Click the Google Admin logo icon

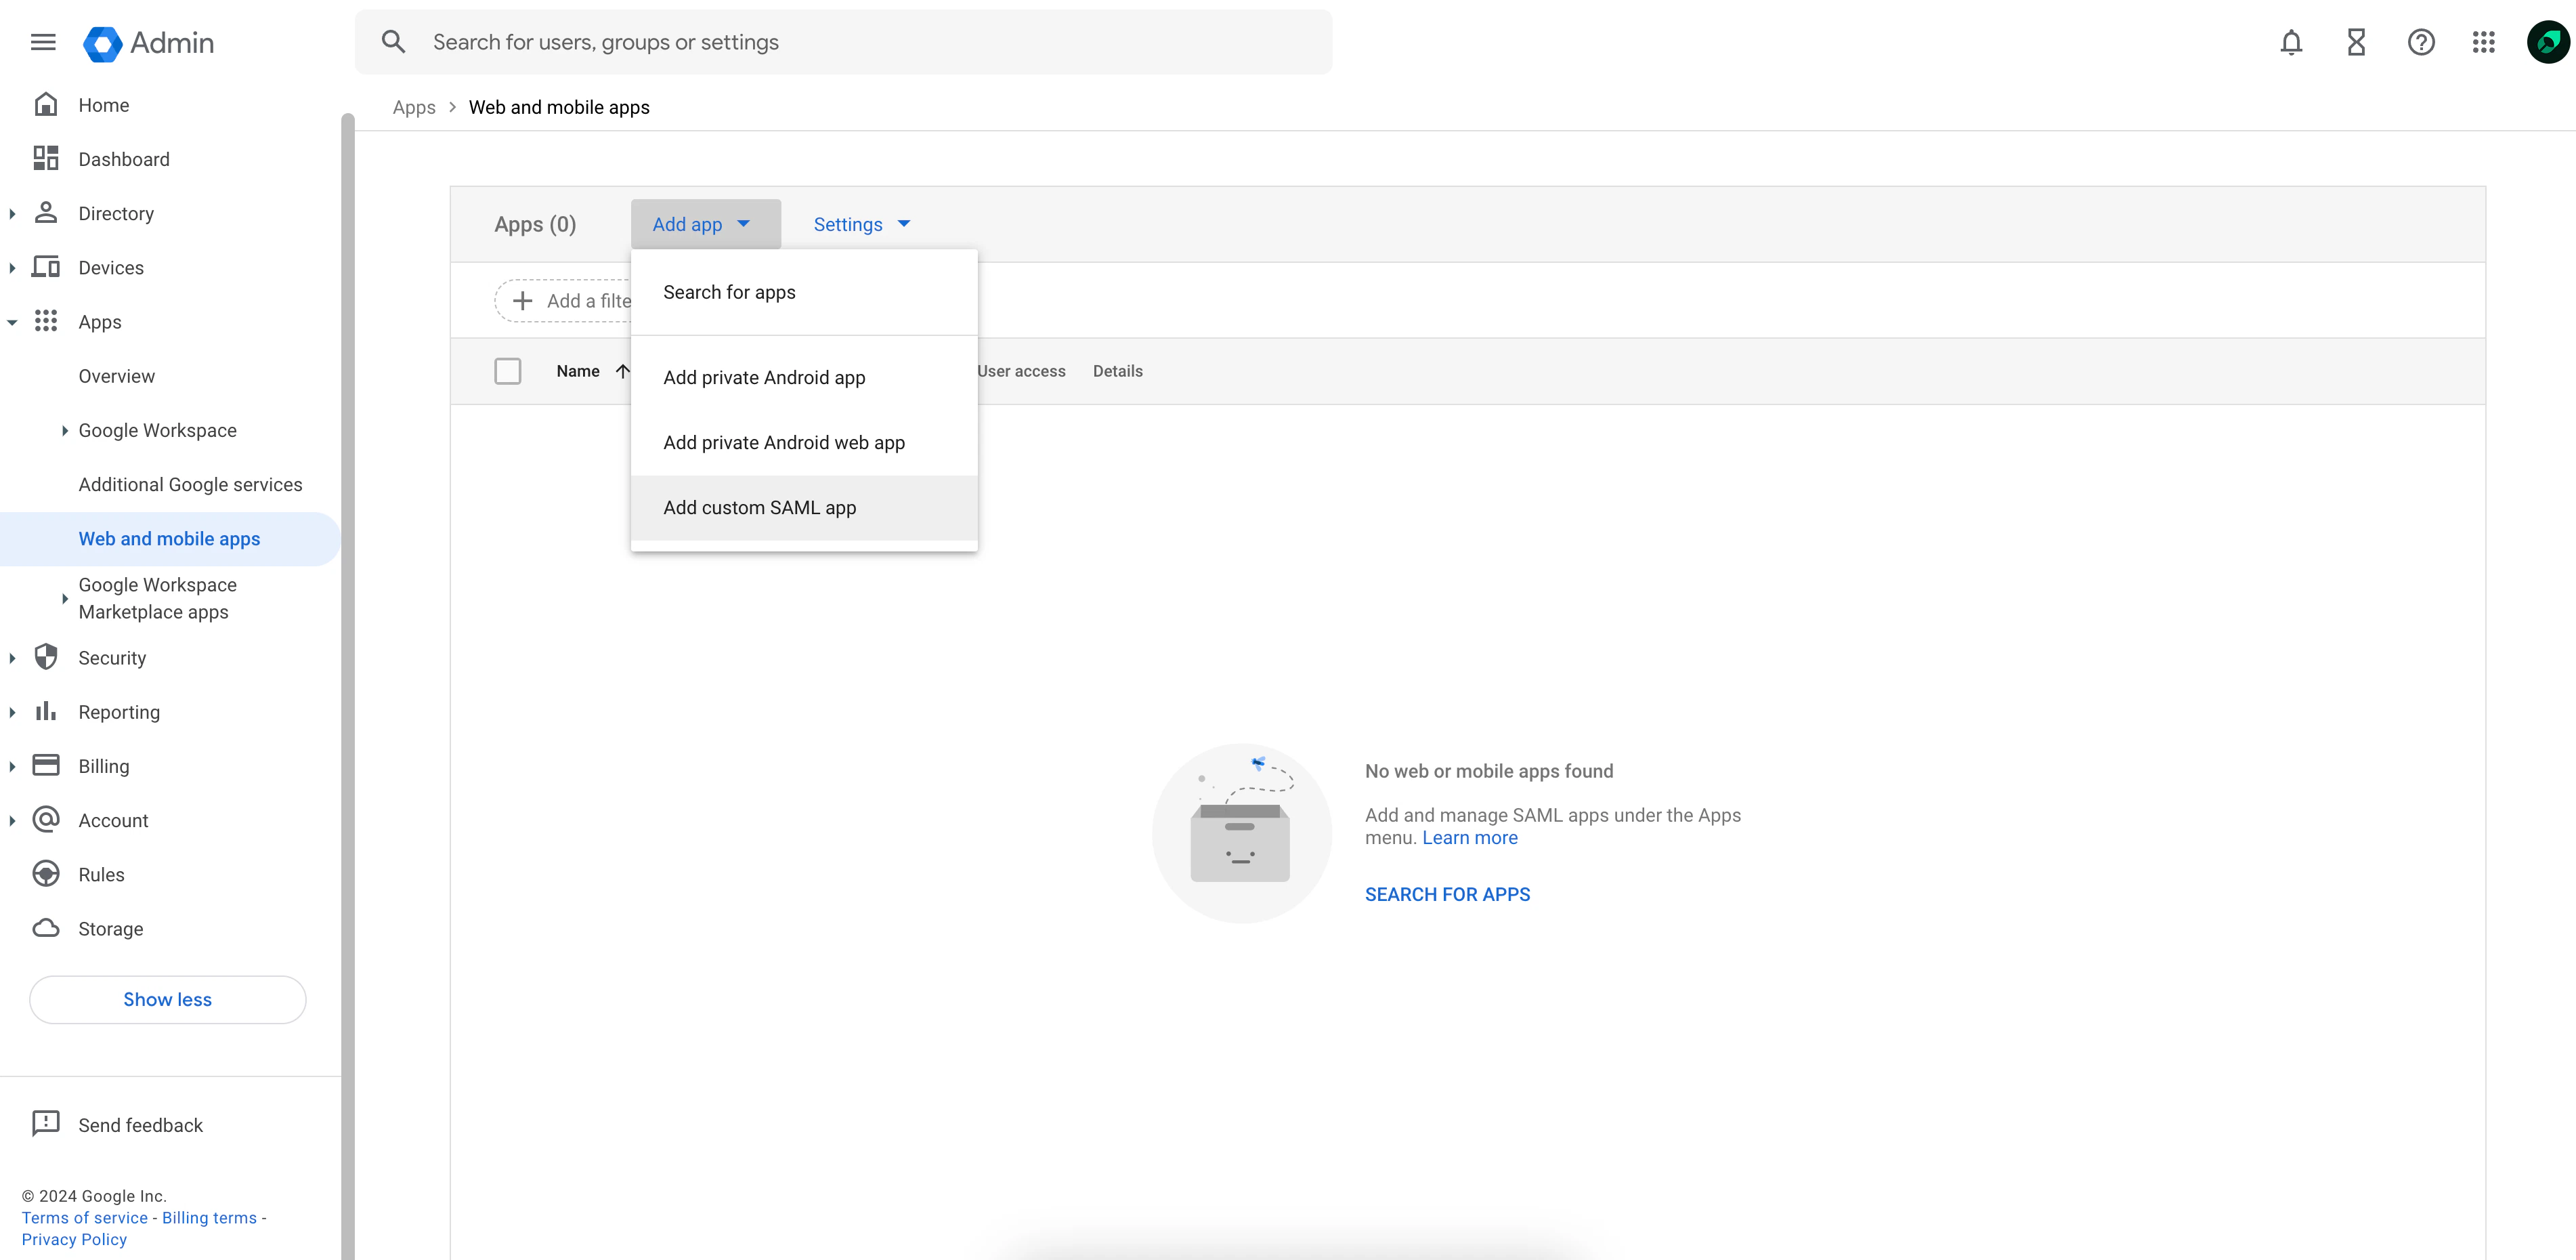click(x=102, y=43)
